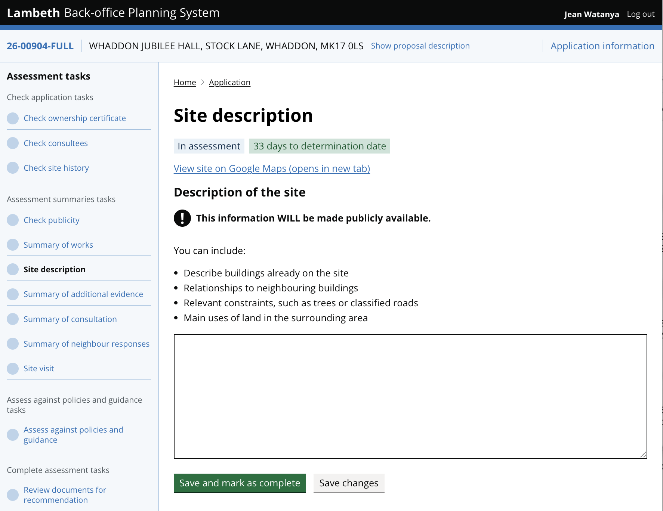The height and width of the screenshot is (511, 663).
Task: Click the status circle beside Check ownership certificate
Action: (13, 118)
